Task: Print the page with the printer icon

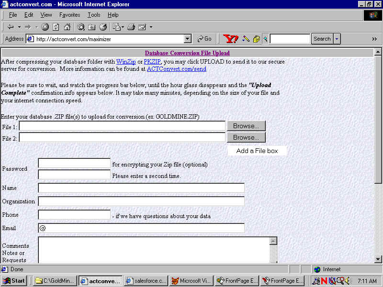Action: 131,27
